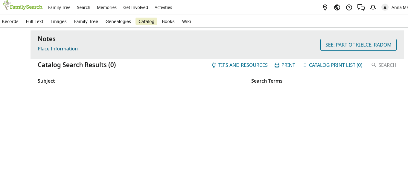The height and width of the screenshot is (173, 408).
Task: Open the Catalog Print List
Action: tap(332, 65)
